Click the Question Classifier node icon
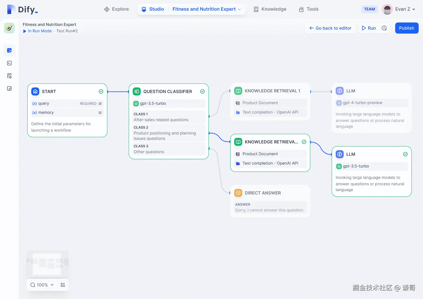 coord(137,92)
